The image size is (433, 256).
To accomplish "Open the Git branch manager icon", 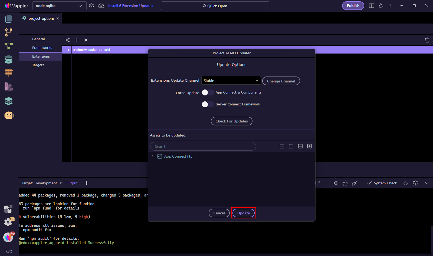I will tap(9, 32).
